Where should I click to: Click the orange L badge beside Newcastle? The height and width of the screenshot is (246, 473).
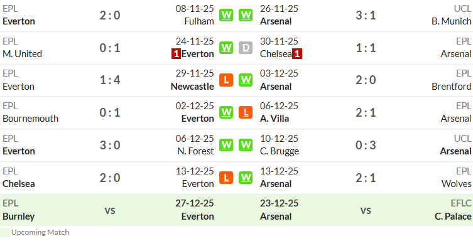pos(226,80)
